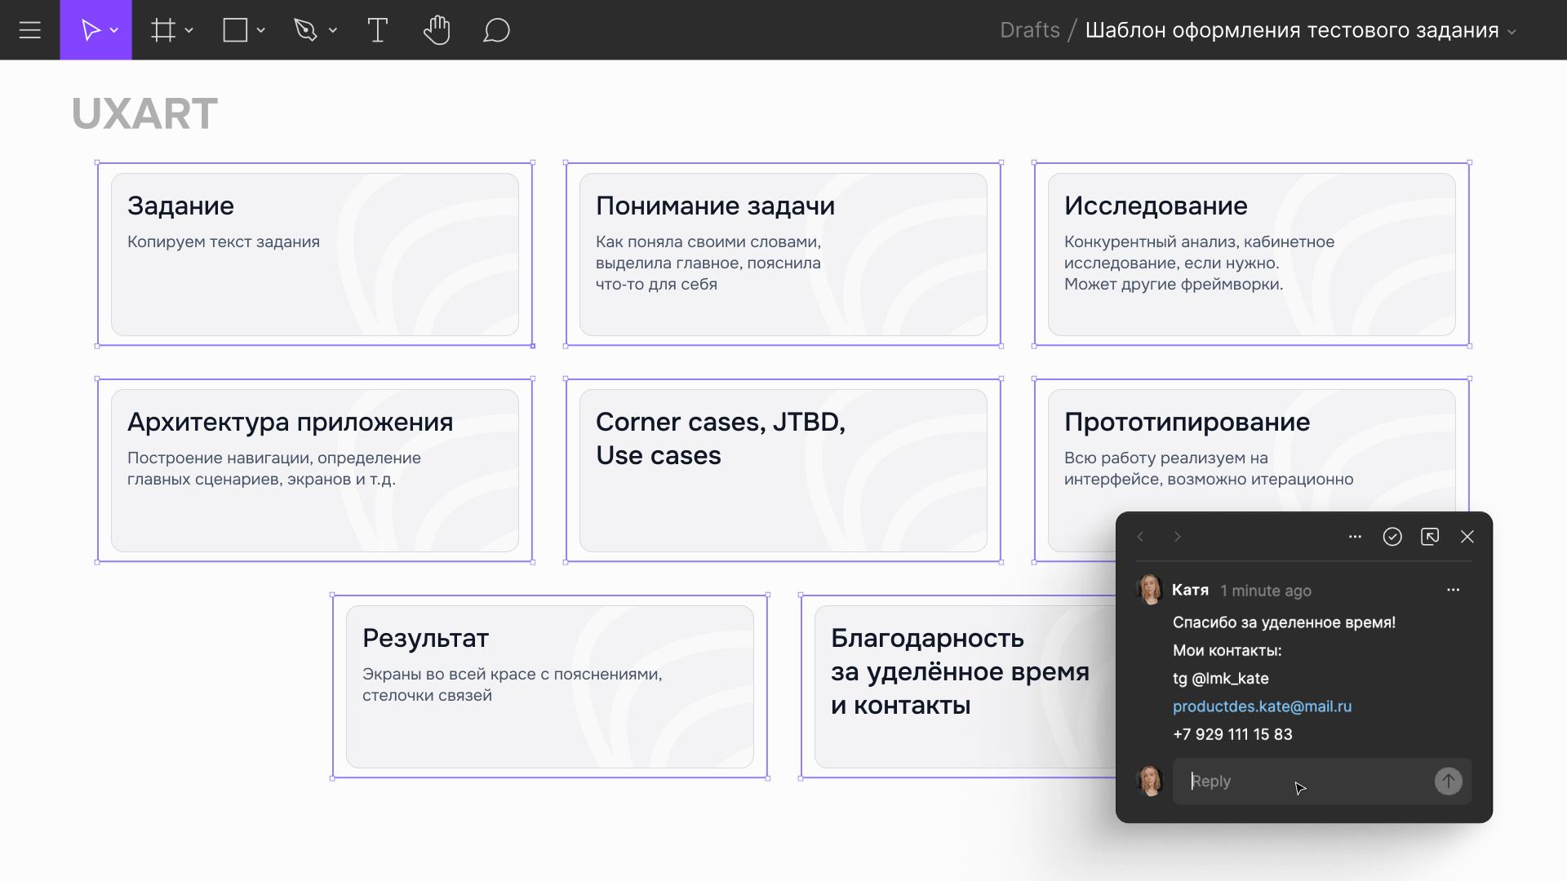Viewport: 1567px width, 881px height.
Task: Open the Move tool dropdown
Action: (114, 30)
